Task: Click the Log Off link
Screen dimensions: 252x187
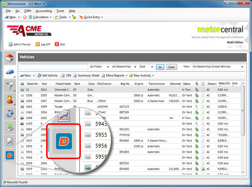Action: (43, 44)
